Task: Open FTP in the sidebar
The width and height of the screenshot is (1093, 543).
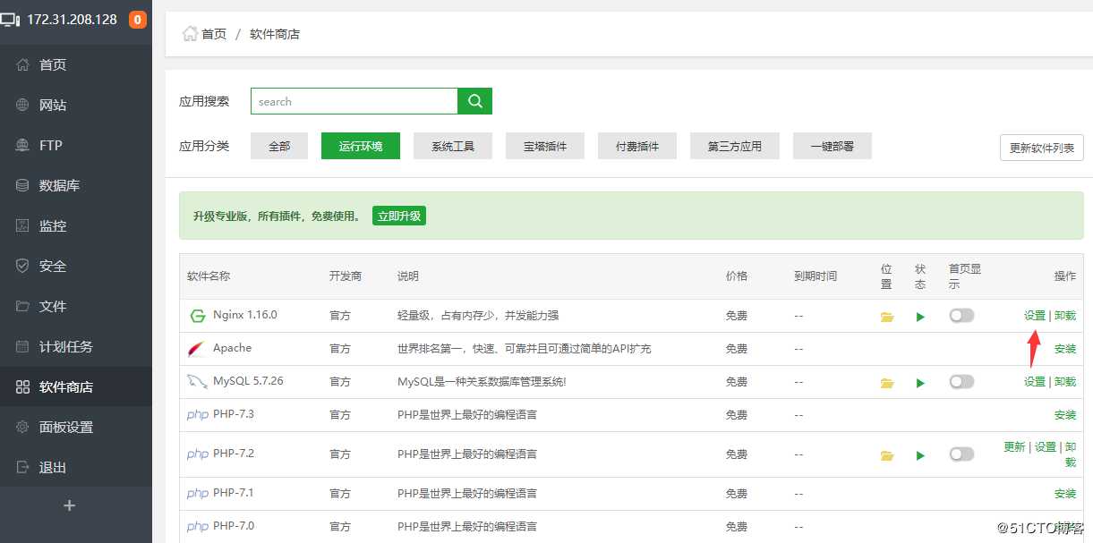Action: pyautogui.click(x=76, y=145)
